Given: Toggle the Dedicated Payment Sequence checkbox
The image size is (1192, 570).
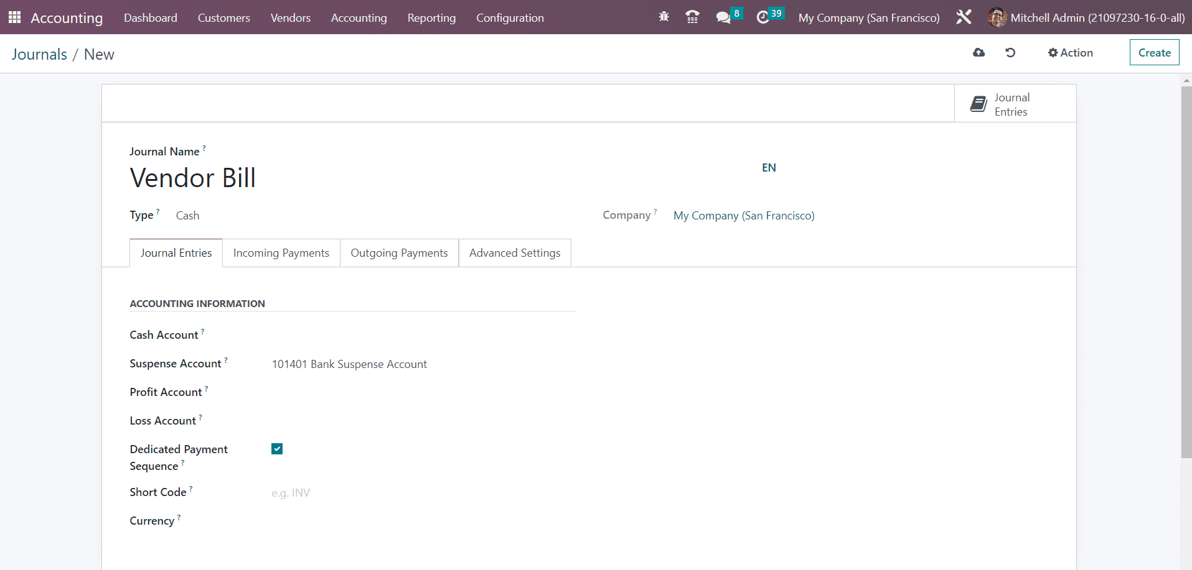Looking at the screenshot, I should 277,449.
